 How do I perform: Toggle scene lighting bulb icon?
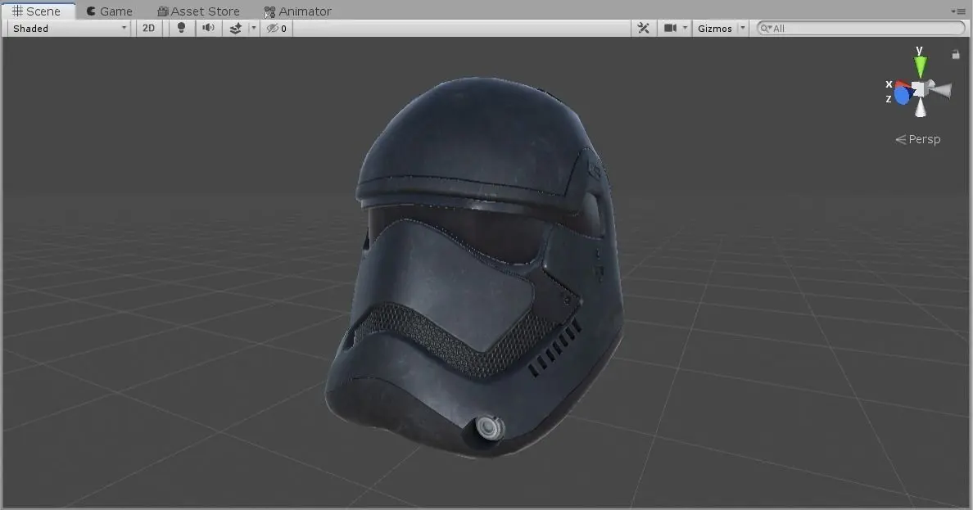181,29
